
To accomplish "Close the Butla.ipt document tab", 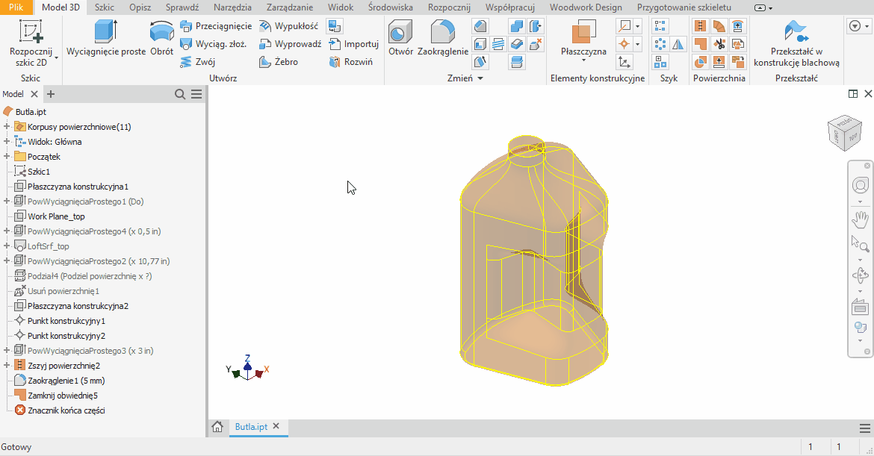I will [x=276, y=427].
